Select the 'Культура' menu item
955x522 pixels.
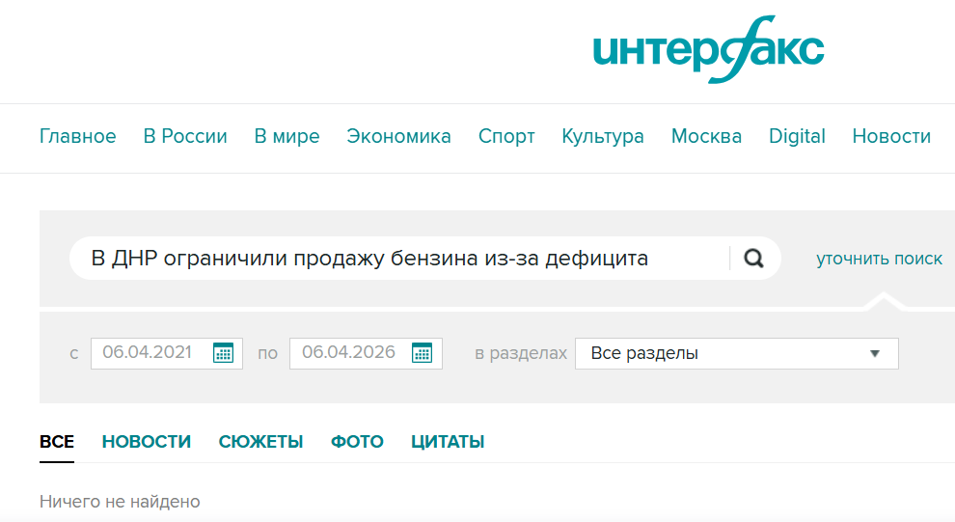tap(603, 136)
